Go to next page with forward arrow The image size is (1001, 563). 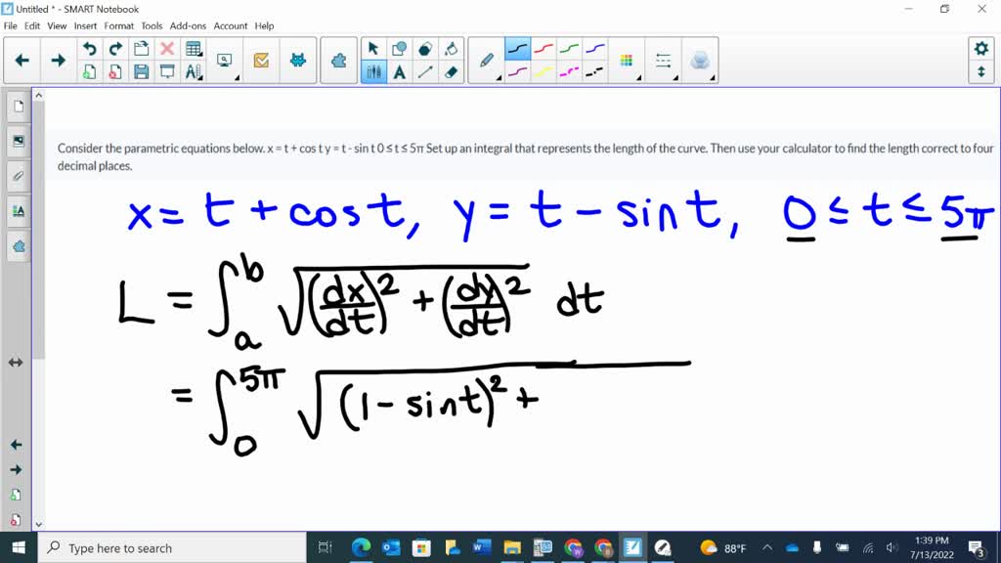click(x=58, y=59)
